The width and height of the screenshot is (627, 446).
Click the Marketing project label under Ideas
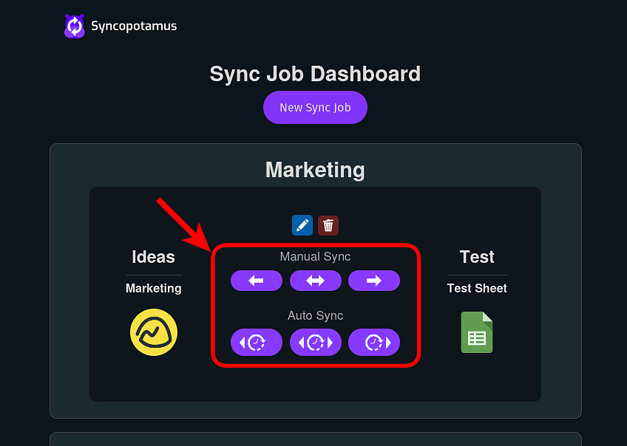[154, 288]
